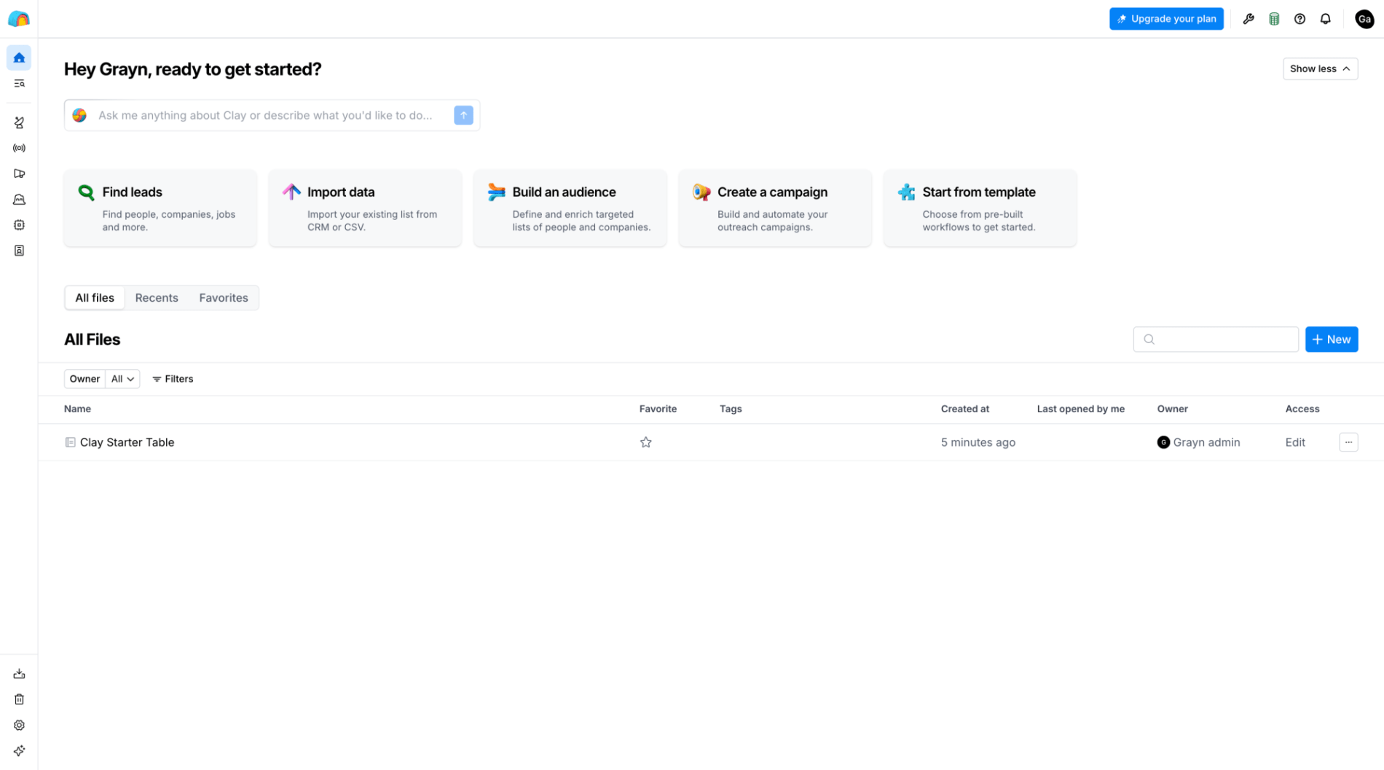The width and height of the screenshot is (1384, 770).
Task: Submit the prompt with the arrow button
Action: pyautogui.click(x=463, y=115)
